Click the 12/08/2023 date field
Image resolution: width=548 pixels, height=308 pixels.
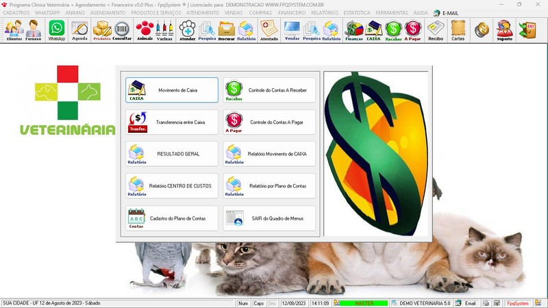point(294,303)
